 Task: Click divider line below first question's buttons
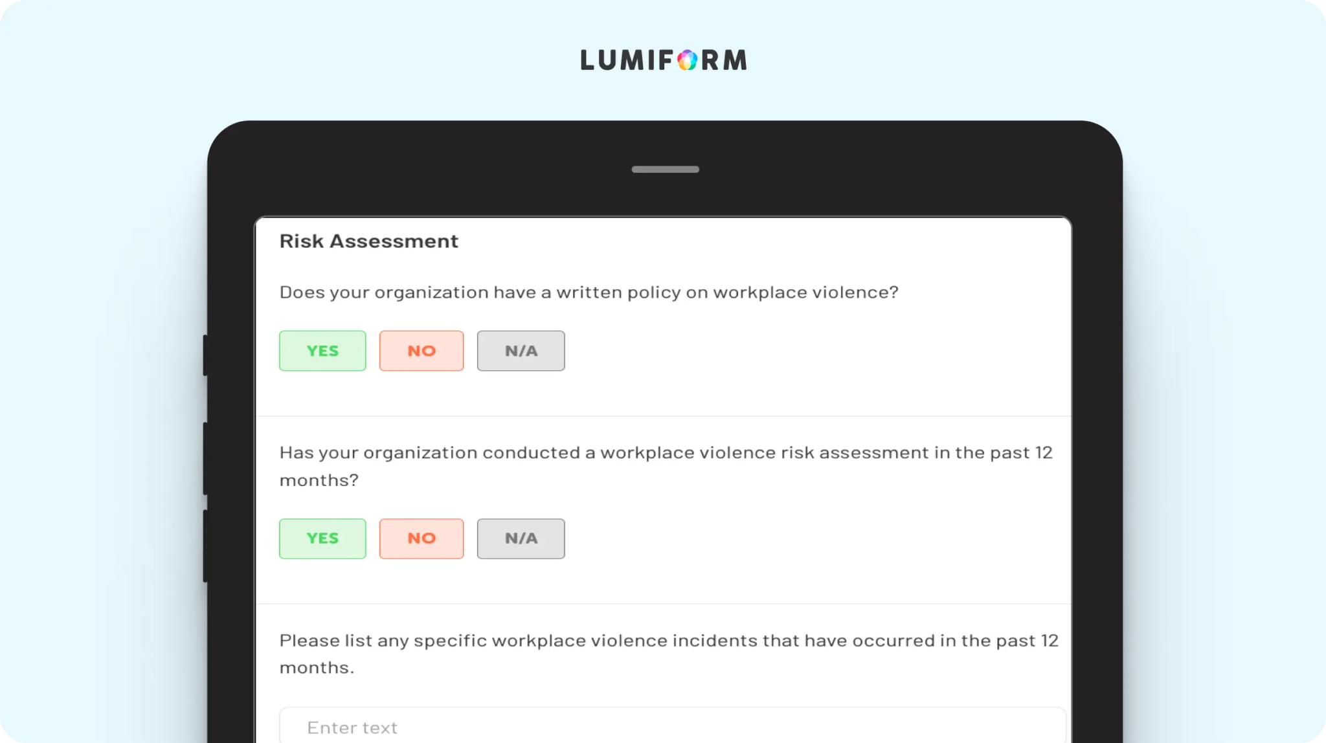pyautogui.click(x=664, y=416)
